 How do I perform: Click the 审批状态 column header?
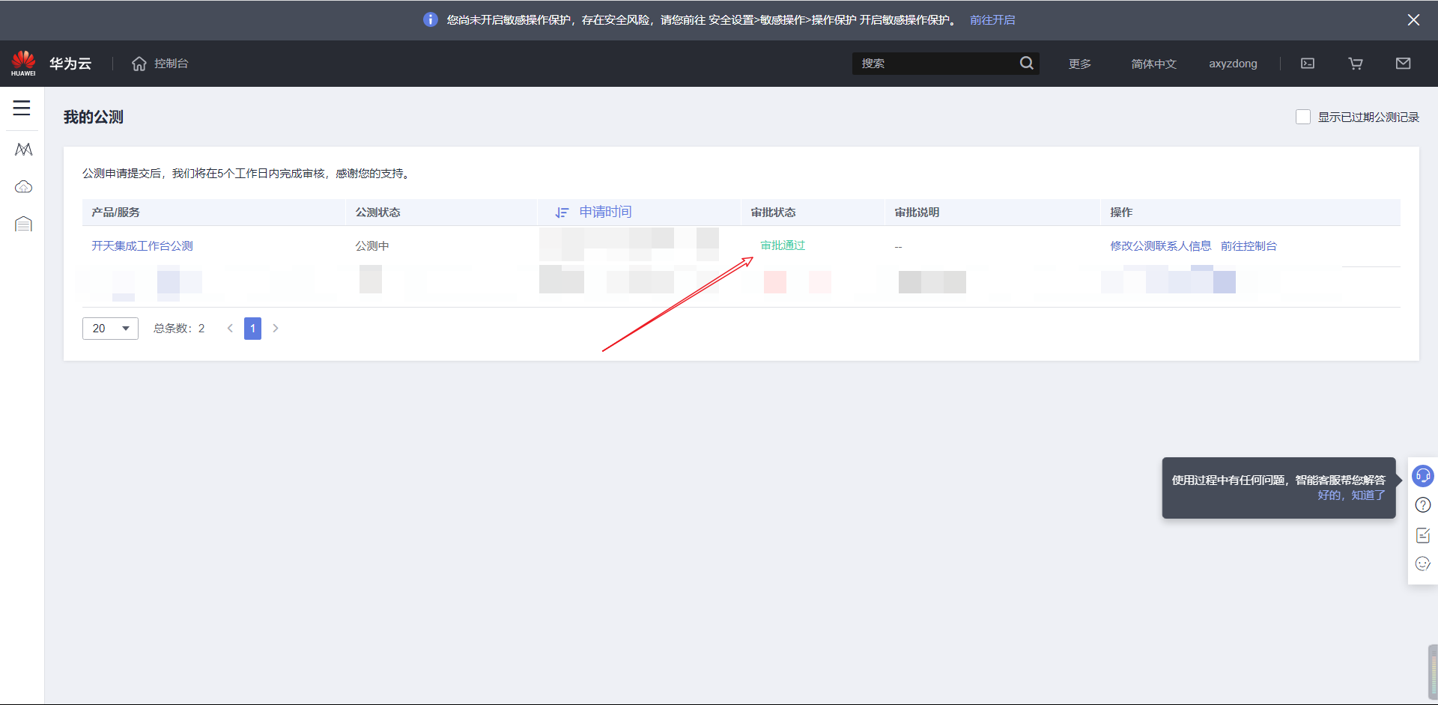(x=773, y=213)
